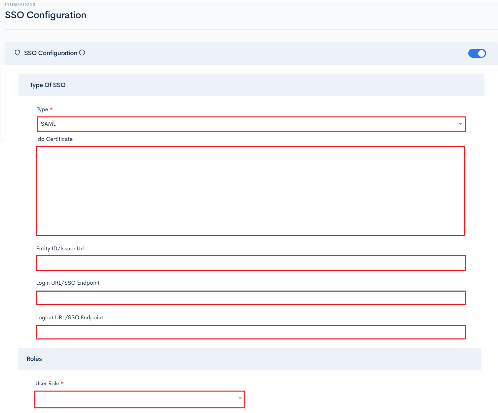Viewport: 498px width, 413px height.
Task: Click the Login URL/SSO Endpoint field
Action: click(251, 298)
